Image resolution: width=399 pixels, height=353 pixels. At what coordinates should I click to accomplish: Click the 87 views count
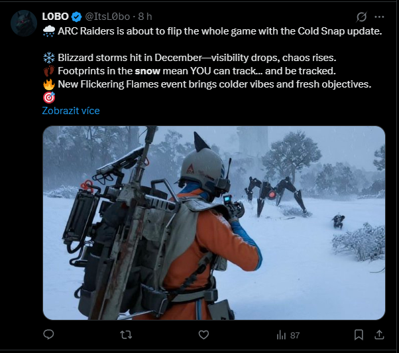click(295, 336)
